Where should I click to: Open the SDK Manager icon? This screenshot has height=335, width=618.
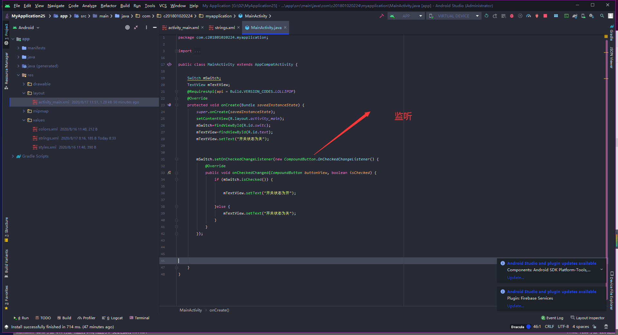(x=592, y=16)
